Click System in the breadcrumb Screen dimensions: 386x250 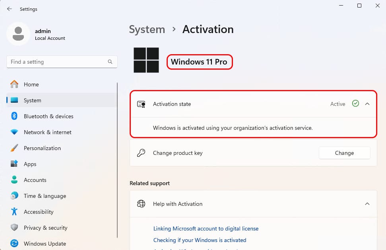point(147,29)
